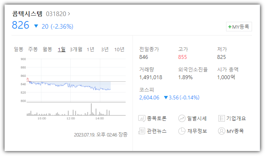
Task: Open the MY종목 person icon
Action: (x=221, y=131)
